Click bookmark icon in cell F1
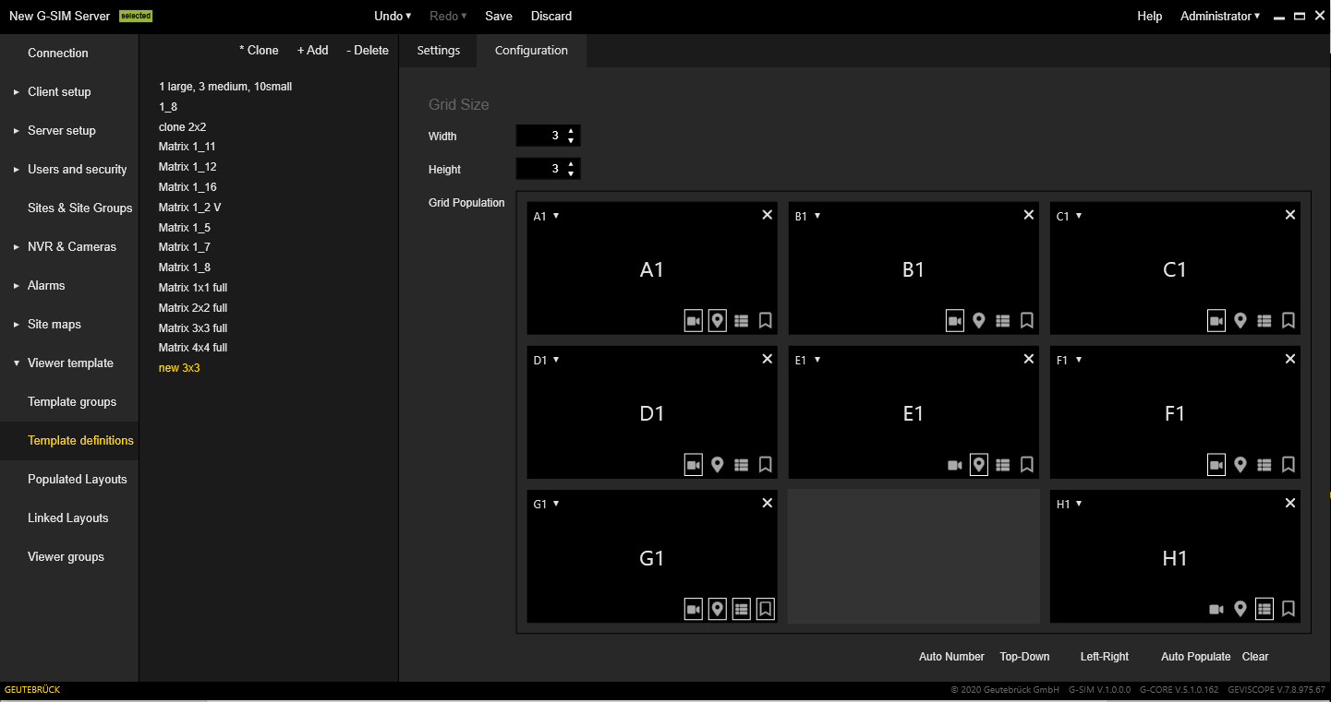The image size is (1331, 702). pyautogui.click(x=1289, y=465)
